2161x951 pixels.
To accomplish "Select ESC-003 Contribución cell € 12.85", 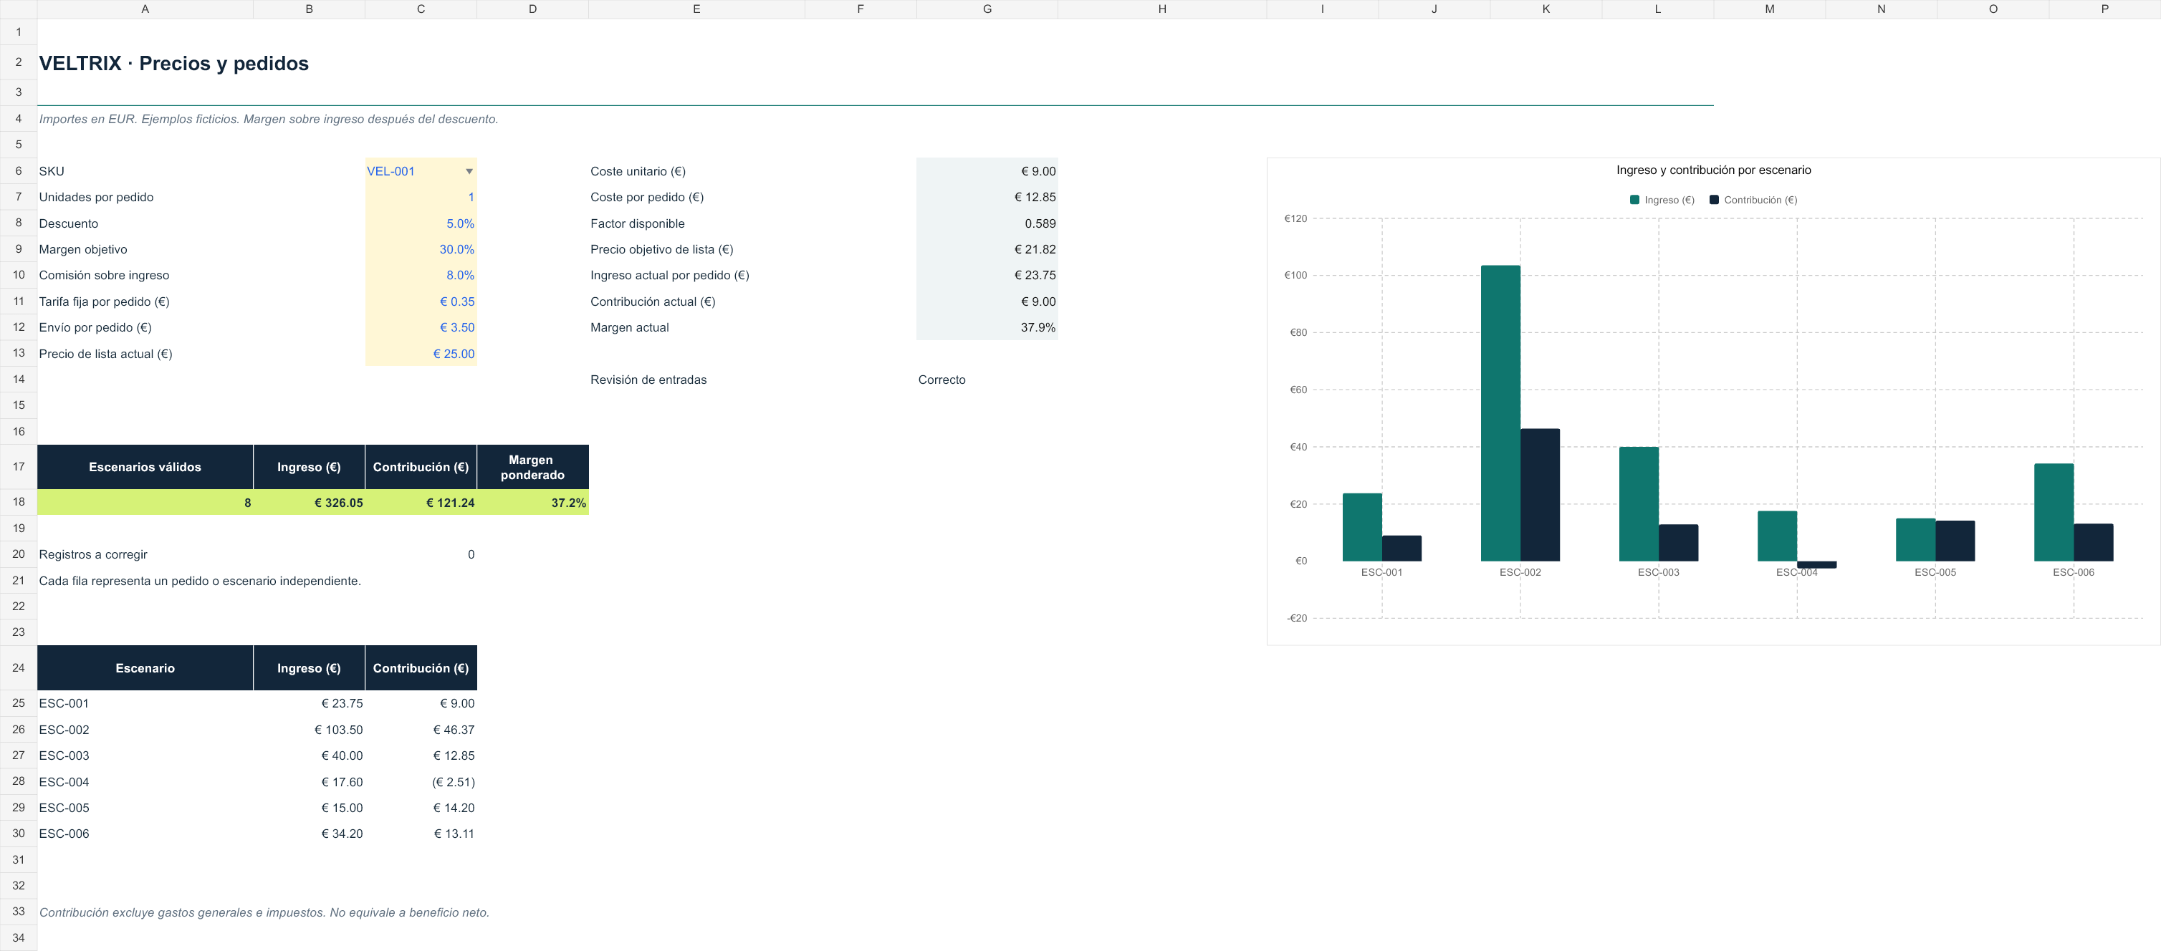I will [421, 756].
